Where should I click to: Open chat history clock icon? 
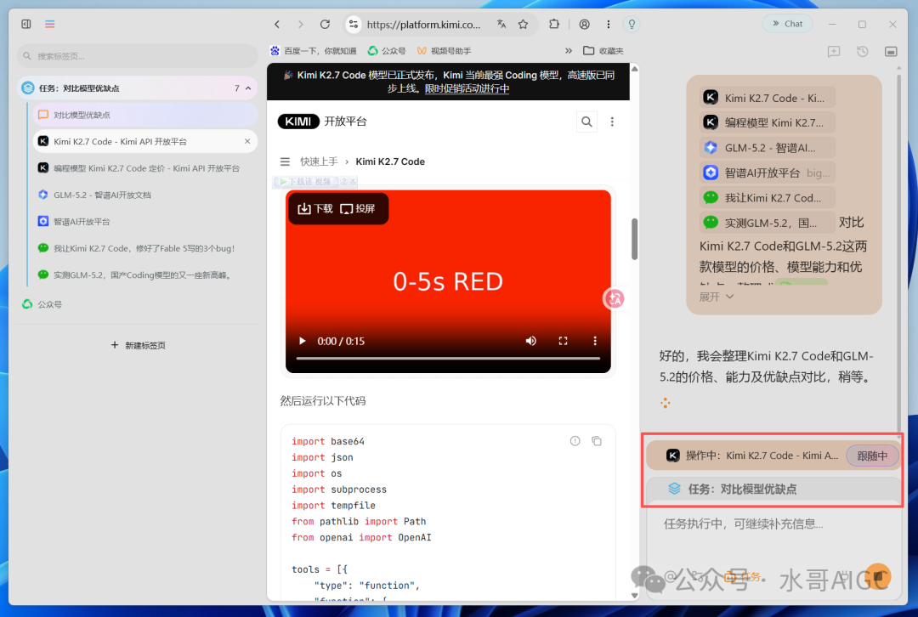[863, 52]
